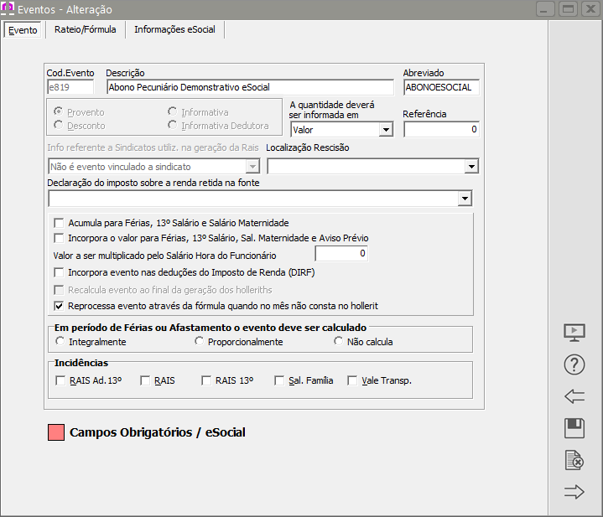Click the Referência input field
The width and height of the screenshot is (603, 517).
(441, 130)
